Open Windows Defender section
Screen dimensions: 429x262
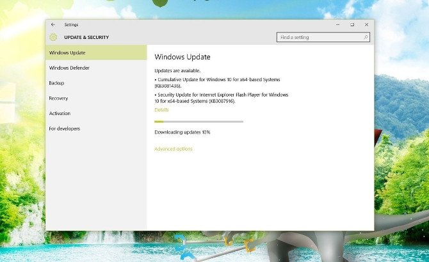96,68
